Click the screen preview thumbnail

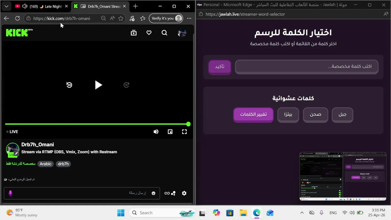click(343, 176)
